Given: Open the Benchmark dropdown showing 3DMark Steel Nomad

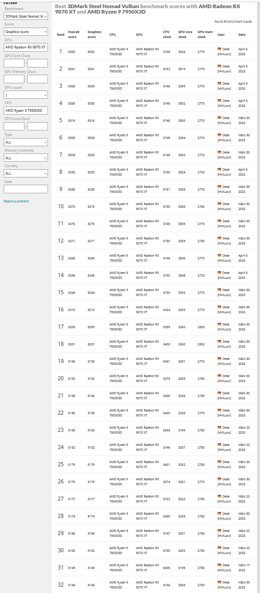Looking at the screenshot, I should coord(26,16).
